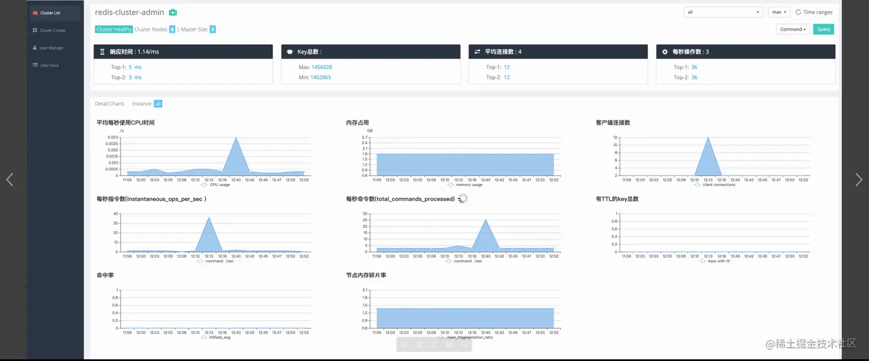Screen dimensions: 869x361
Task: Open the 'all' instance dropdown
Action: point(723,12)
